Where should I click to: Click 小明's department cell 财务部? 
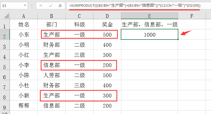[x=51, y=45]
